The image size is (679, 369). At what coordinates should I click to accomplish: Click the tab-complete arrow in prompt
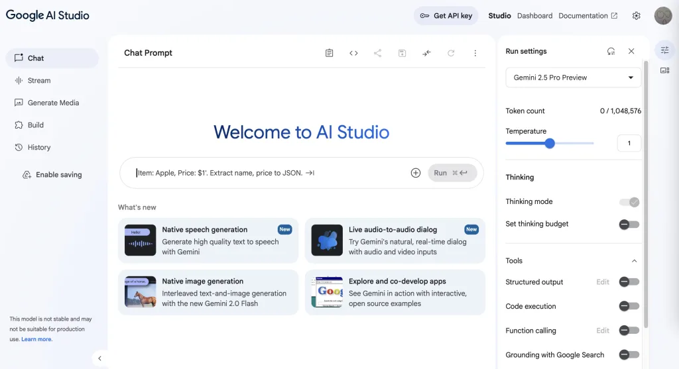pyautogui.click(x=310, y=173)
